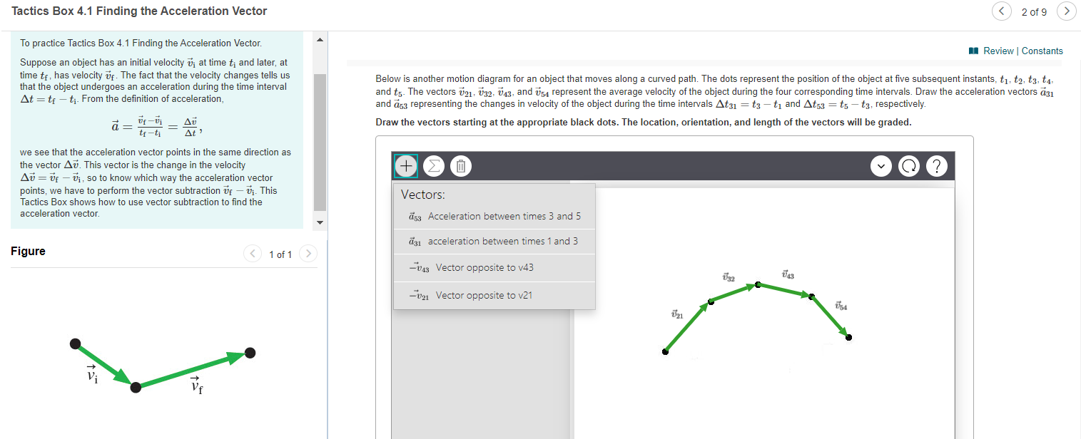Click the previous item arrow in the header
The height and width of the screenshot is (439, 1081).
(1002, 11)
